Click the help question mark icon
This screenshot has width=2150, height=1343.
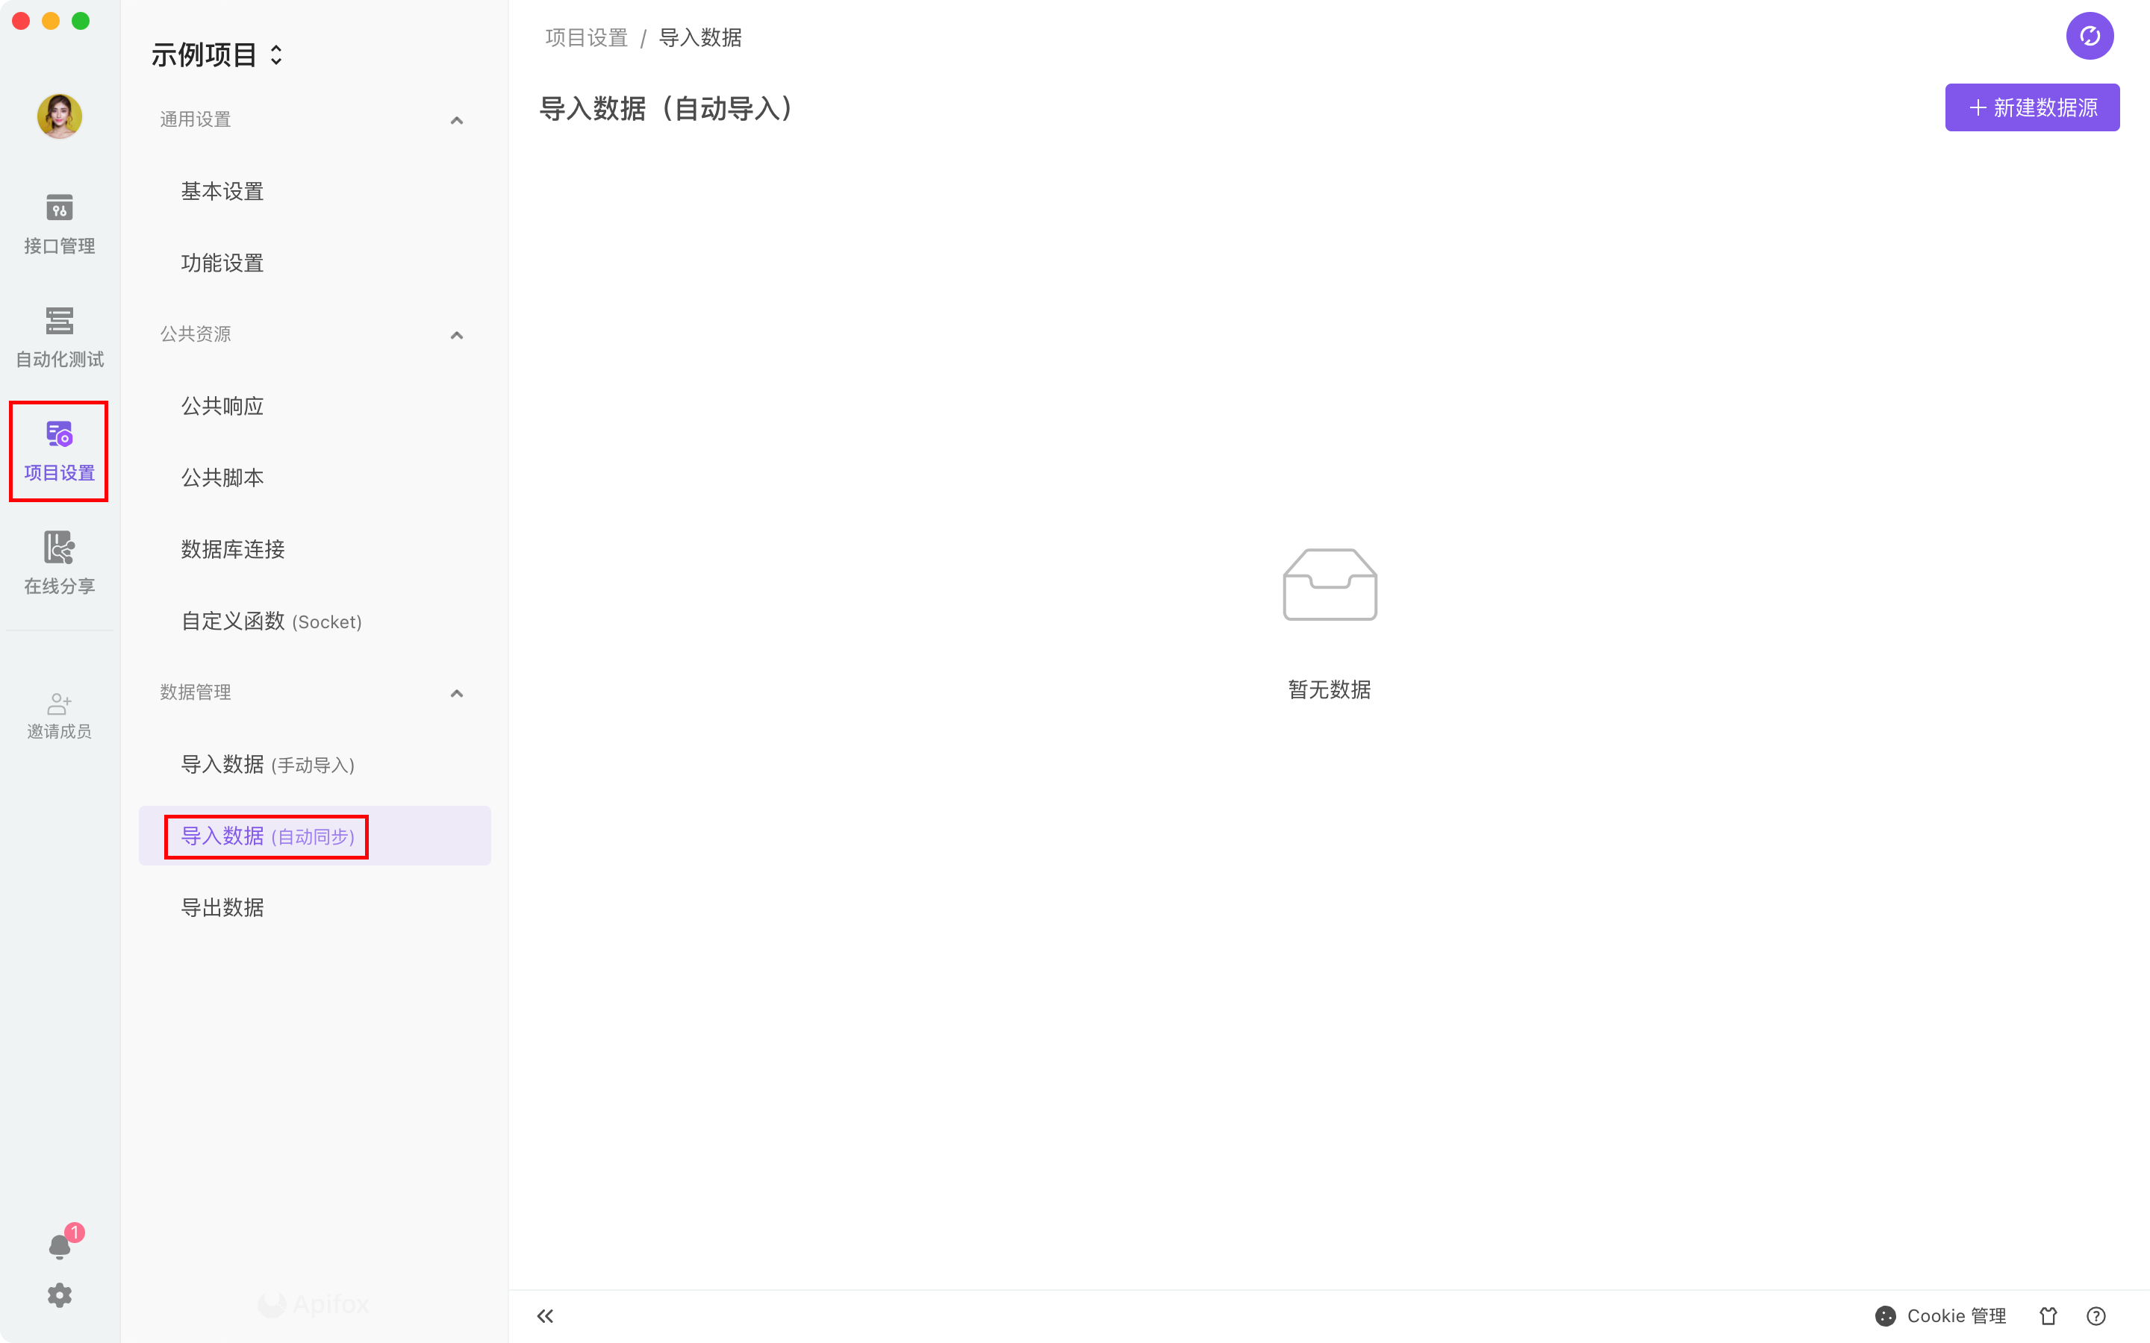[2096, 1315]
